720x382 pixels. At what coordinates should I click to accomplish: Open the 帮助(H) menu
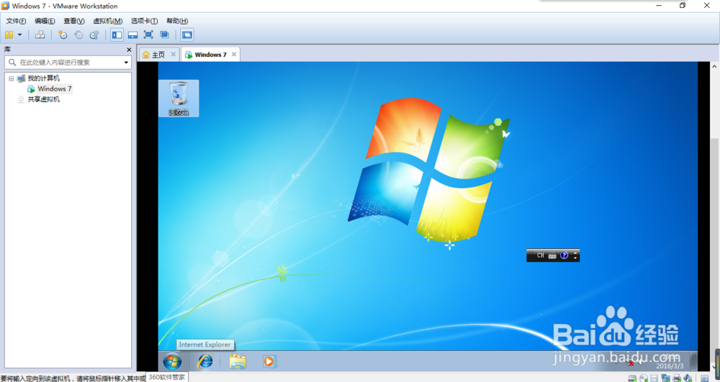pos(177,21)
